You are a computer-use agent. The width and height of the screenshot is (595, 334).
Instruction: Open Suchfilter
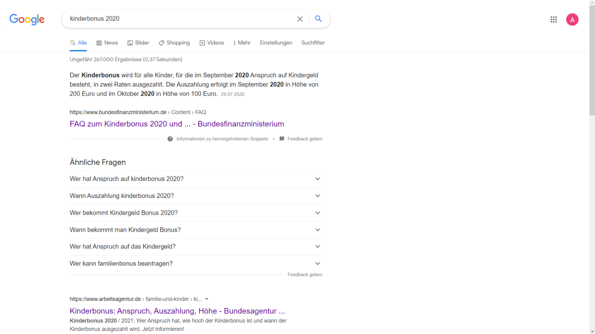click(313, 43)
